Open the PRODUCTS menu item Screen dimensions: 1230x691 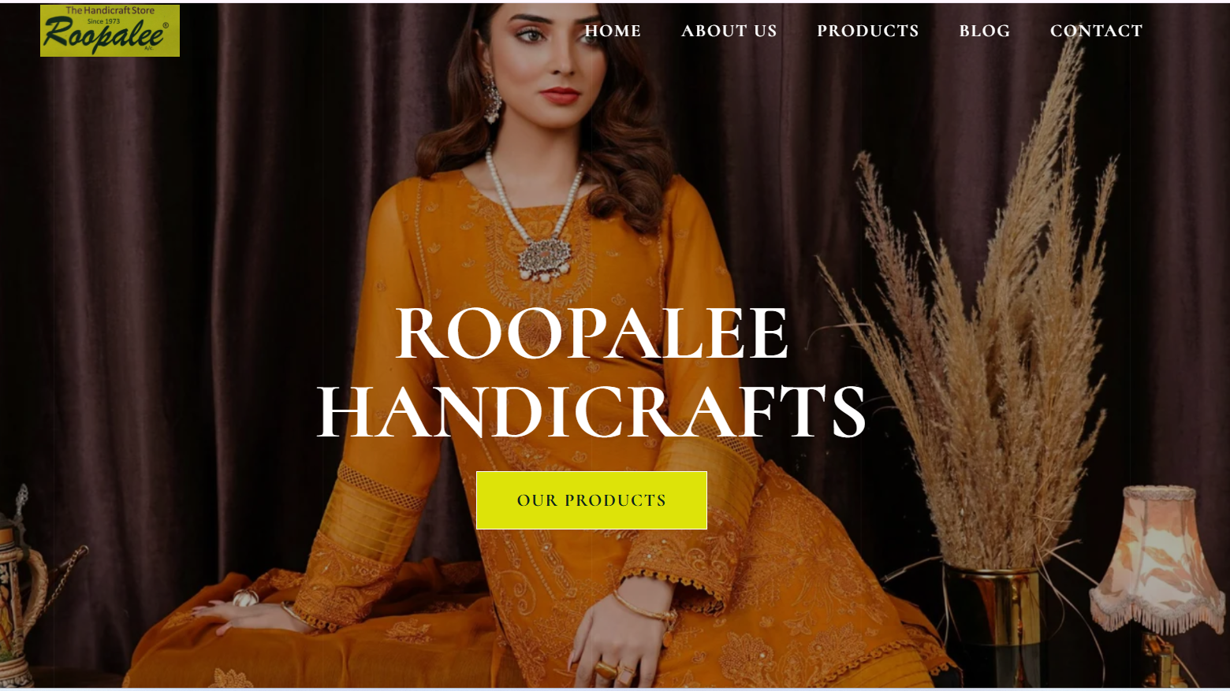pyautogui.click(x=867, y=31)
